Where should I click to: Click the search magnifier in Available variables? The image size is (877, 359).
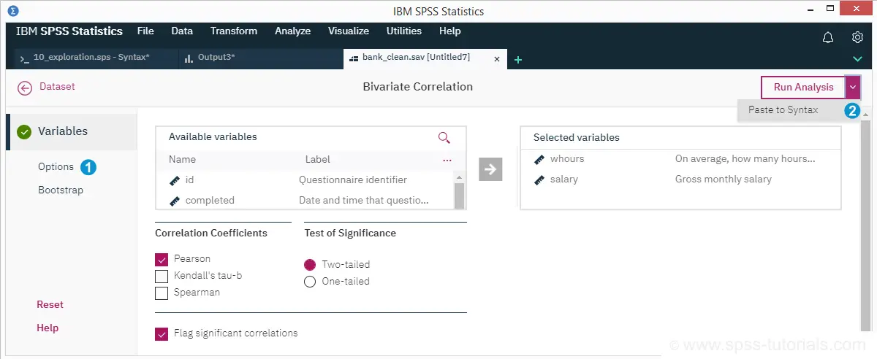[444, 137]
